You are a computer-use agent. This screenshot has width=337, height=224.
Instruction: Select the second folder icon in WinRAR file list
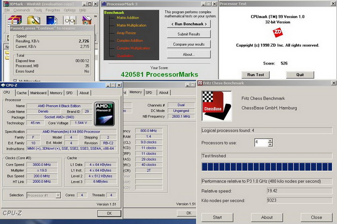[7, 57]
